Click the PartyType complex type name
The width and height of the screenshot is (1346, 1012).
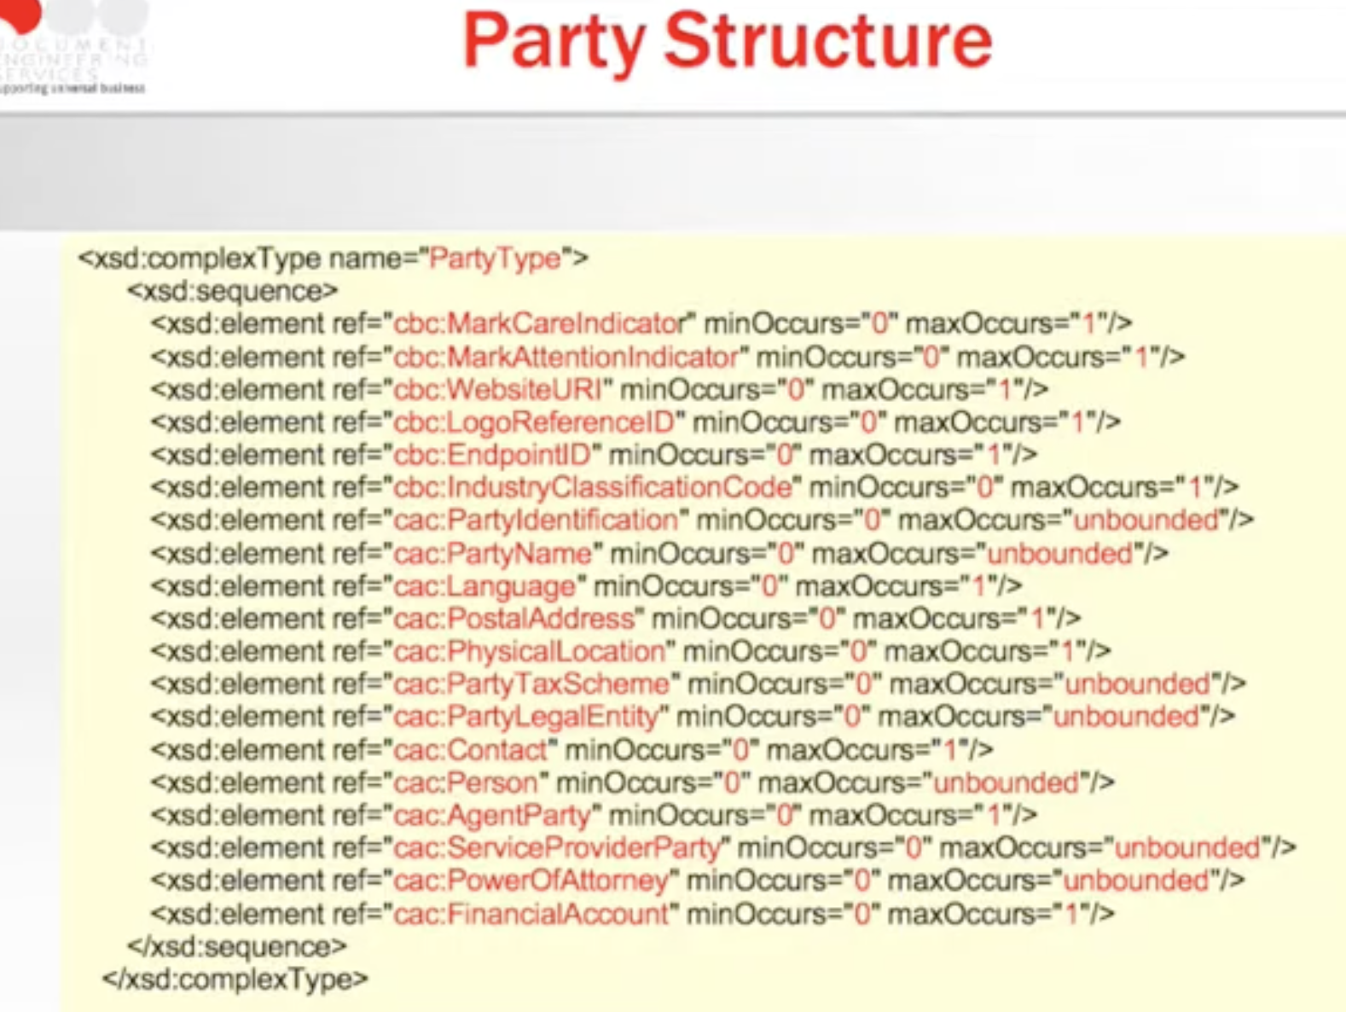pyautogui.click(x=495, y=258)
